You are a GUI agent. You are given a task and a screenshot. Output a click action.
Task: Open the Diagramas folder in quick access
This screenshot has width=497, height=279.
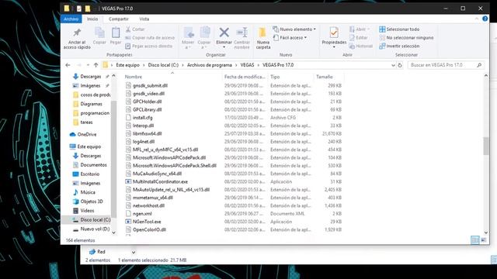88,104
